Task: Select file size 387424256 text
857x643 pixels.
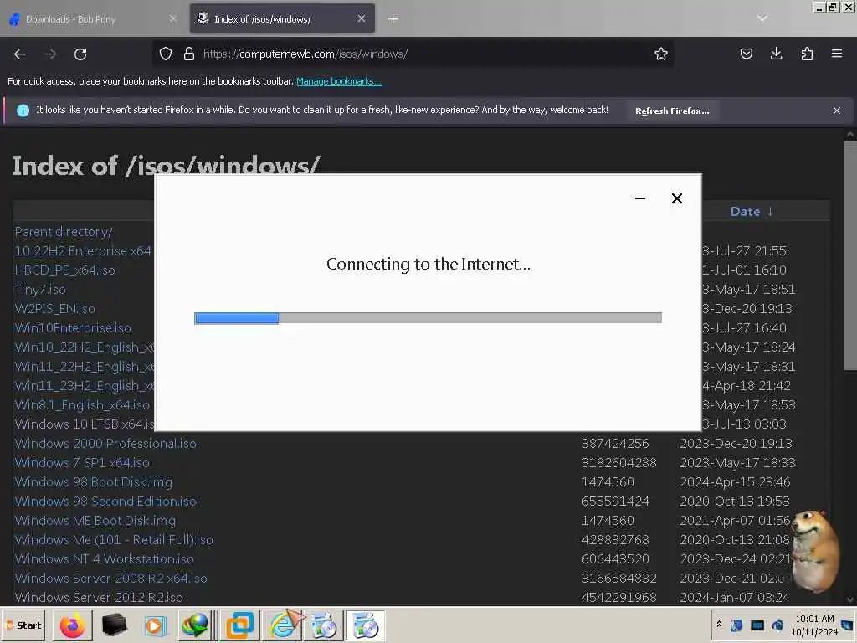Action: click(615, 444)
